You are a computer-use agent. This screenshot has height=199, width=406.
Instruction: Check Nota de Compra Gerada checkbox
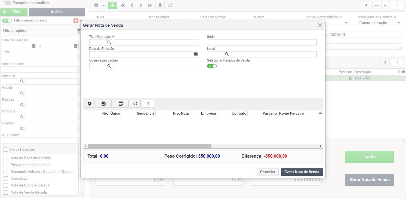(x=5, y=185)
